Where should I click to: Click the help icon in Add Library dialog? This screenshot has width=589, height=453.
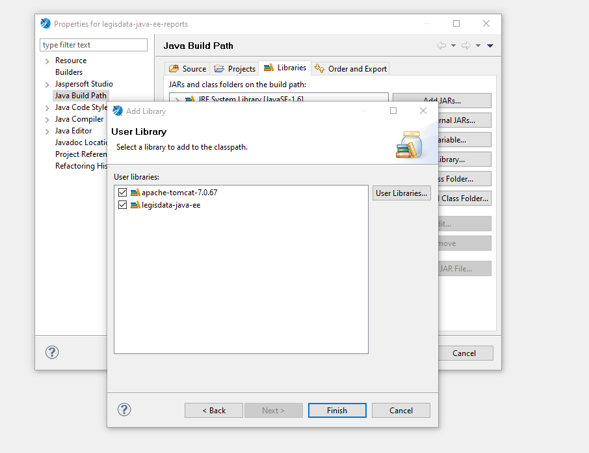pos(124,409)
